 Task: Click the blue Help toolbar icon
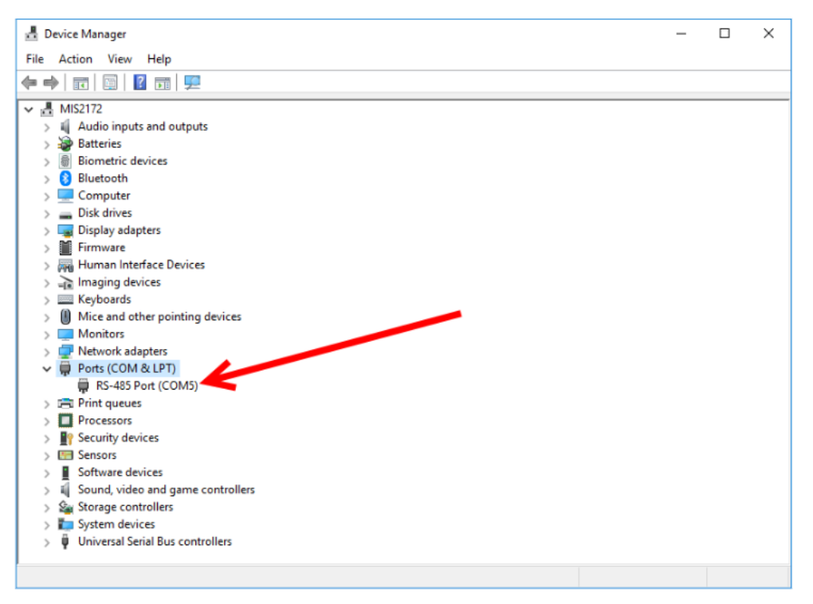[x=140, y=82]
